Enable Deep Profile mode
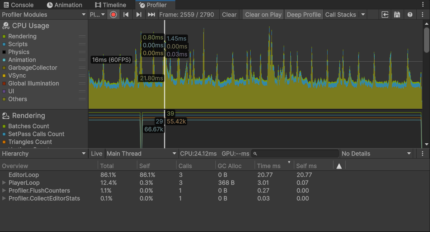430x232 pixels. (304, 15)
